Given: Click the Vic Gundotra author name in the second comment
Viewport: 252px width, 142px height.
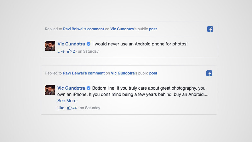Looking at the screenshot, I should point(71,88).
